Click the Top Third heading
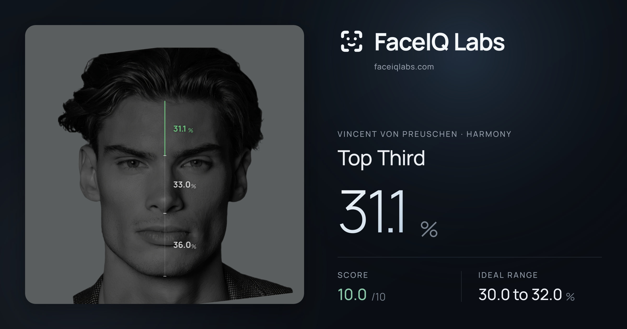The height and width of the screenshot is (329, 627). pyautogui.click(x=381, y=158)
